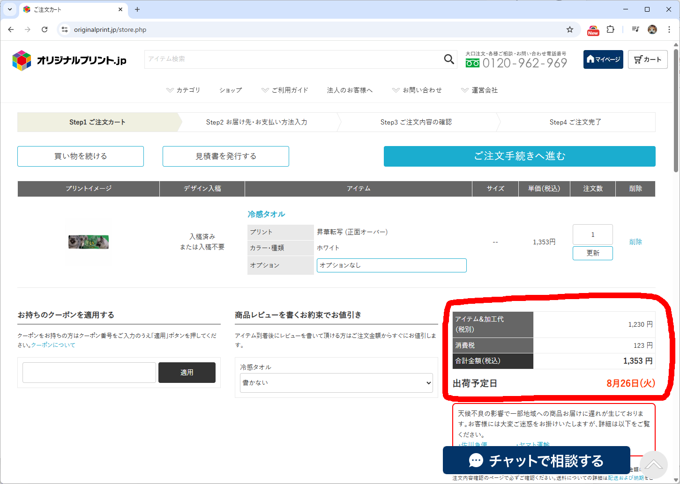Click the 冷感タオル print image thumbnail

(x=89, y=242)
